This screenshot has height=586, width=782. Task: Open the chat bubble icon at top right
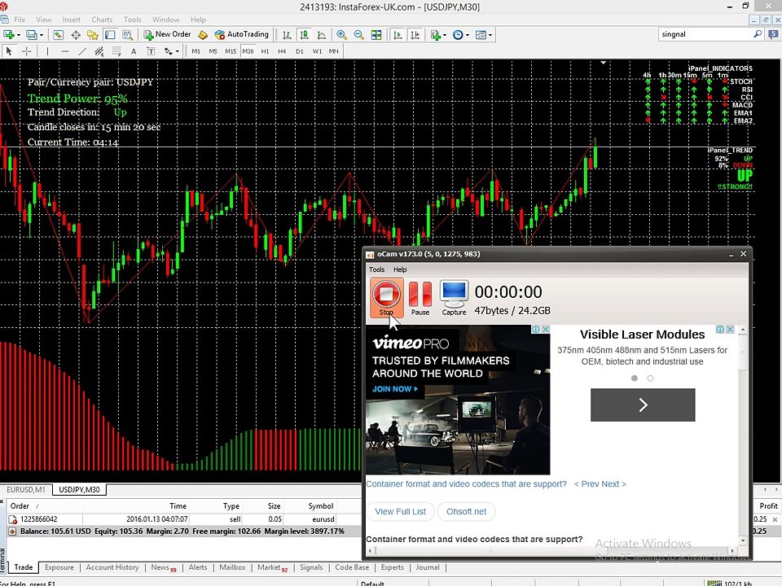pyautogui.click(x=774, y=34)
